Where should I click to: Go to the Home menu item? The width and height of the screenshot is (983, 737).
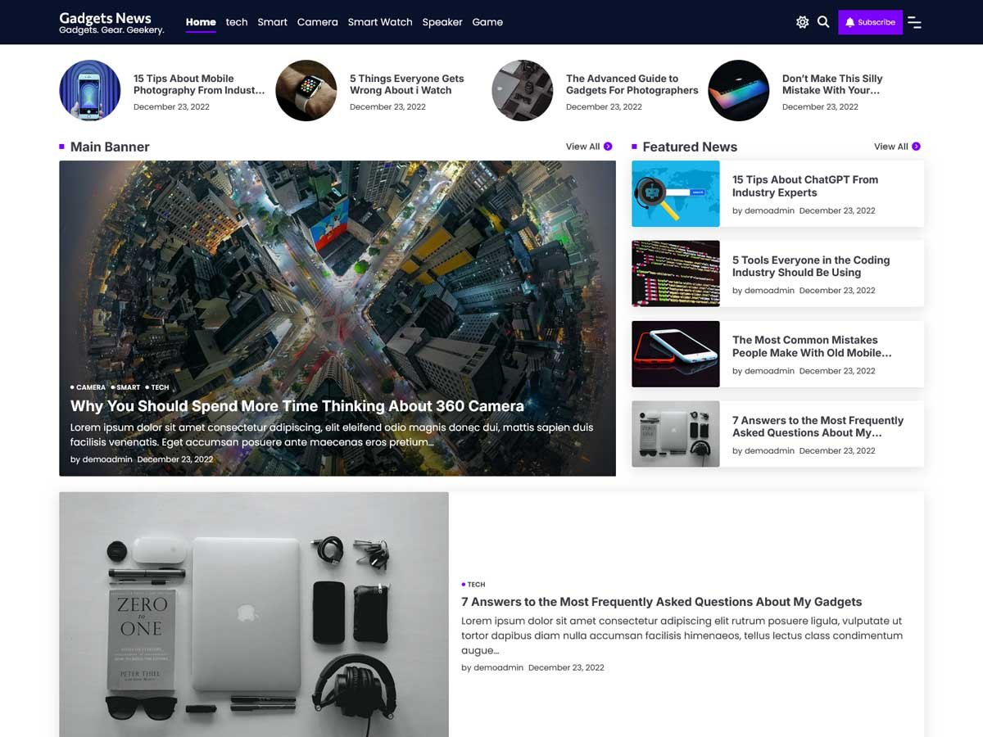pyautogui.click(x=201, y=22)
